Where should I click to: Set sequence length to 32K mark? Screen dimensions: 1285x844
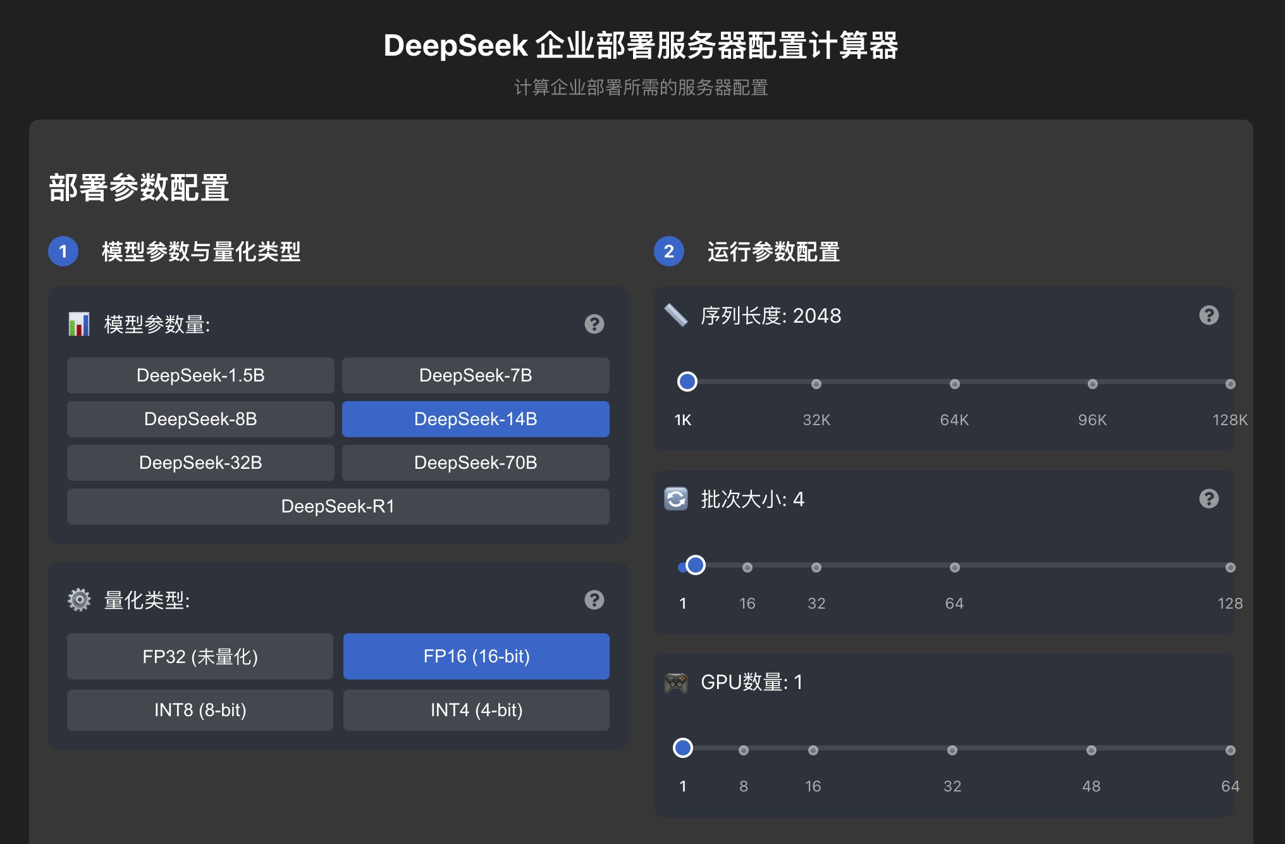pos(816,384)
